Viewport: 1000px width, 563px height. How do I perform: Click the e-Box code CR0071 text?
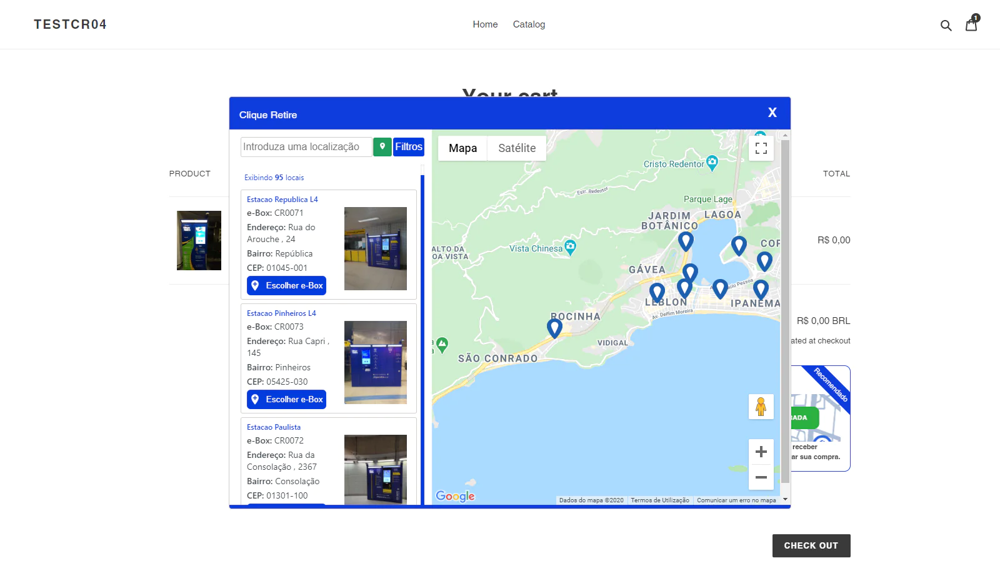(289, 213)
